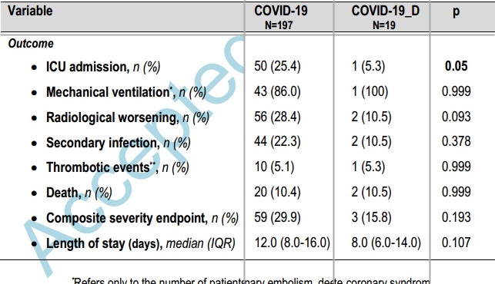Click the bold 0.05 p-value
The image size is (495, 284).
[457, 66]
